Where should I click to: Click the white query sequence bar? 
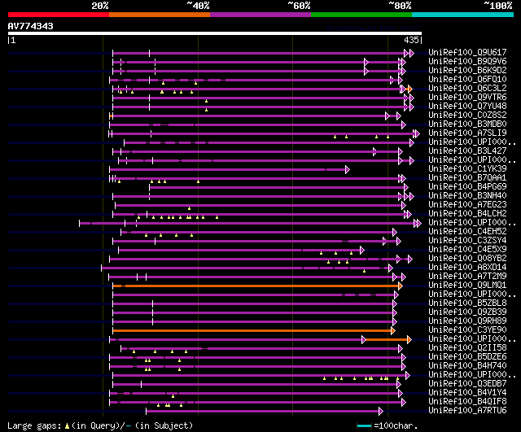click(x=215, y=33)
